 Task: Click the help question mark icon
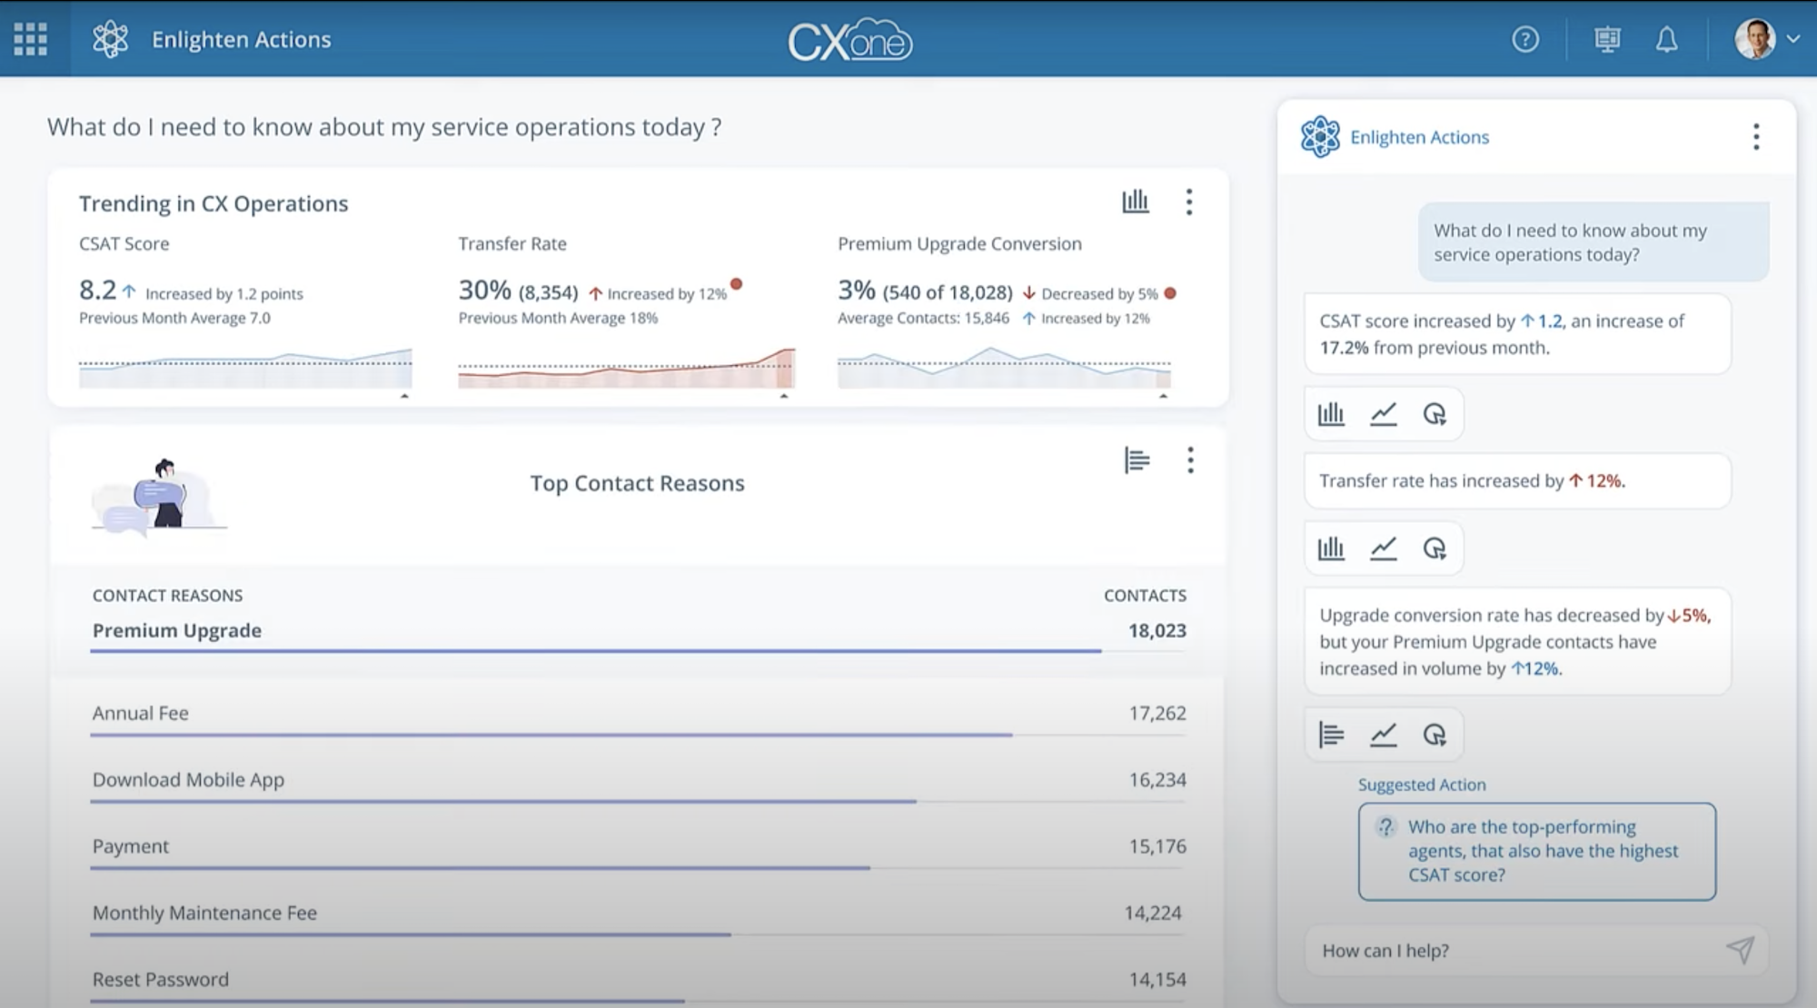[x=1525, y=39]
